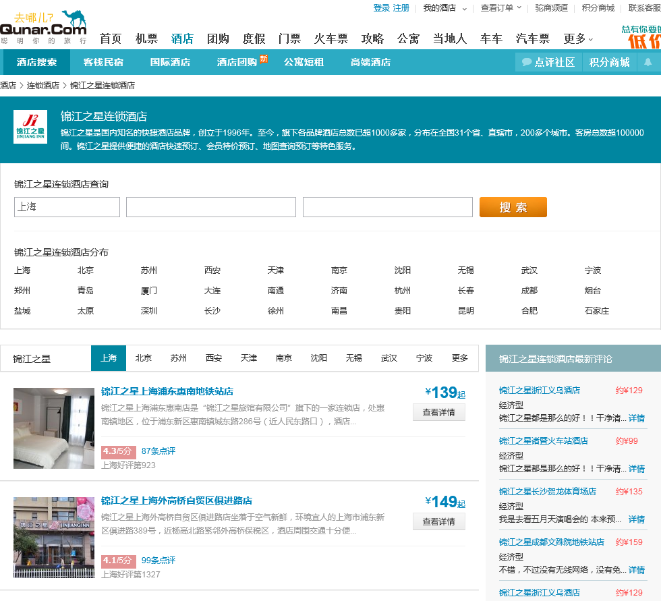This screenshot has width=661, height=601.
Task: Open 车车 in main navigation
Action: [x=491, y=38]
